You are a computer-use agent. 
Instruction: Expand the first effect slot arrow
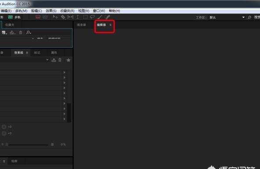pos(64,72)
